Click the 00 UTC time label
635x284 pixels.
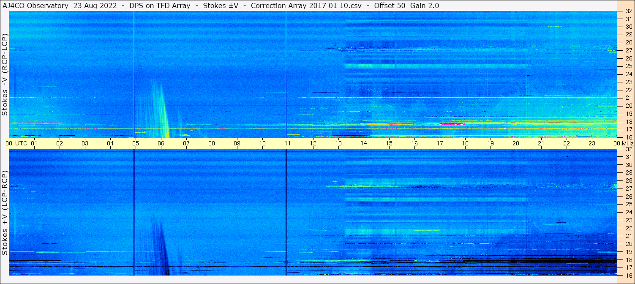coord(16,143)
